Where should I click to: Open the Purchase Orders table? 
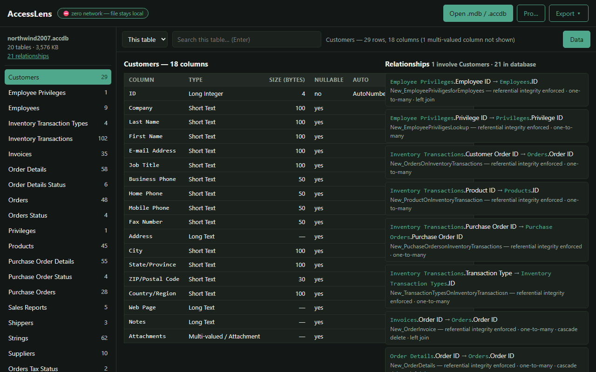(58, 292)
